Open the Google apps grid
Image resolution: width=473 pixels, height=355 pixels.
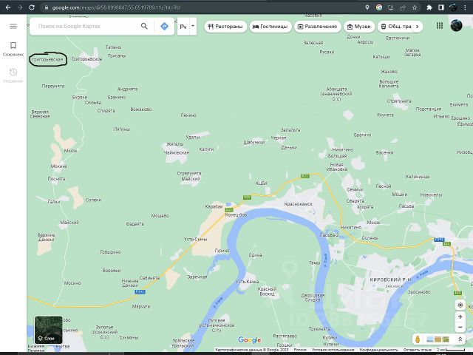coord(439,26)
